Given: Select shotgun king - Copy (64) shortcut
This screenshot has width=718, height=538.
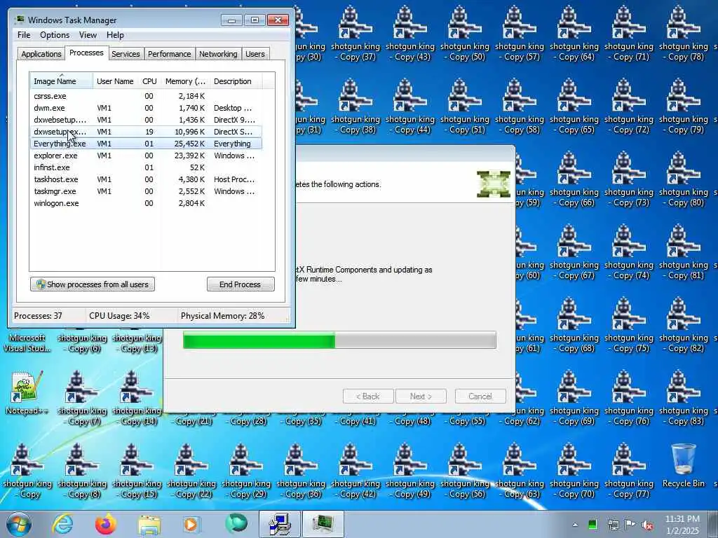Looking at the screenshot, I should (x=574, y=33).
